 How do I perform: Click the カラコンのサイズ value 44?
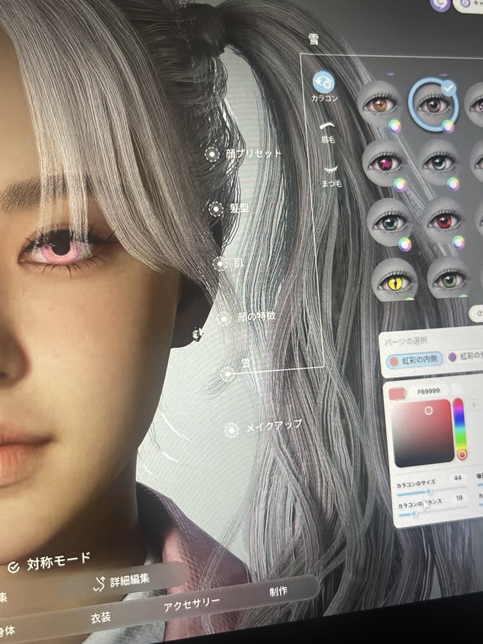coord(458,478)
